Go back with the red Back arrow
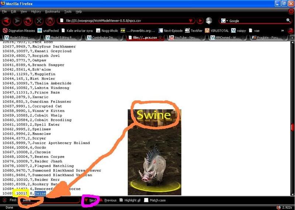The width and height of the screenshot is (295, 210). 6,21
